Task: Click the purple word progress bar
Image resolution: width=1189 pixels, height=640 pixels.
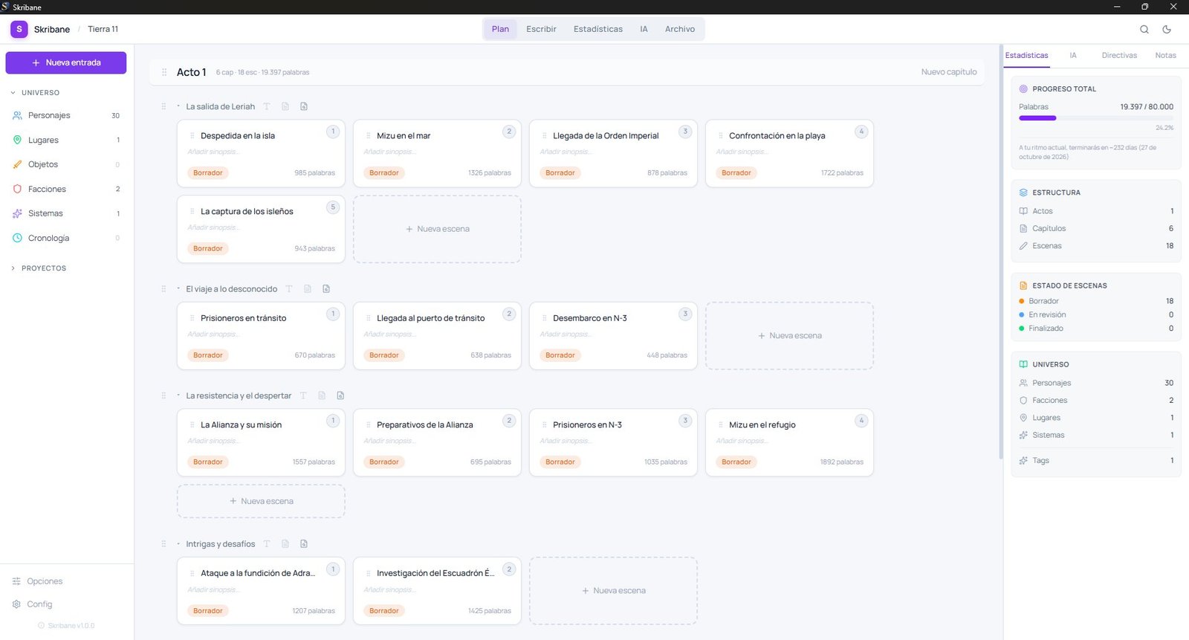Action: [1037, 117]
